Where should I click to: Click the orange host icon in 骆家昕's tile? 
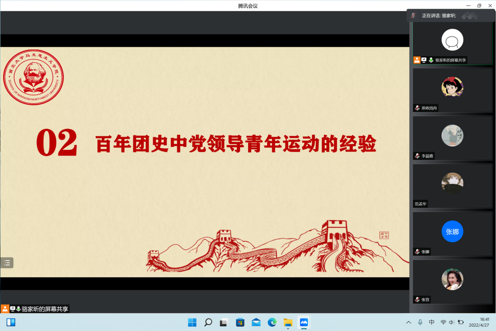pos(417,60)
